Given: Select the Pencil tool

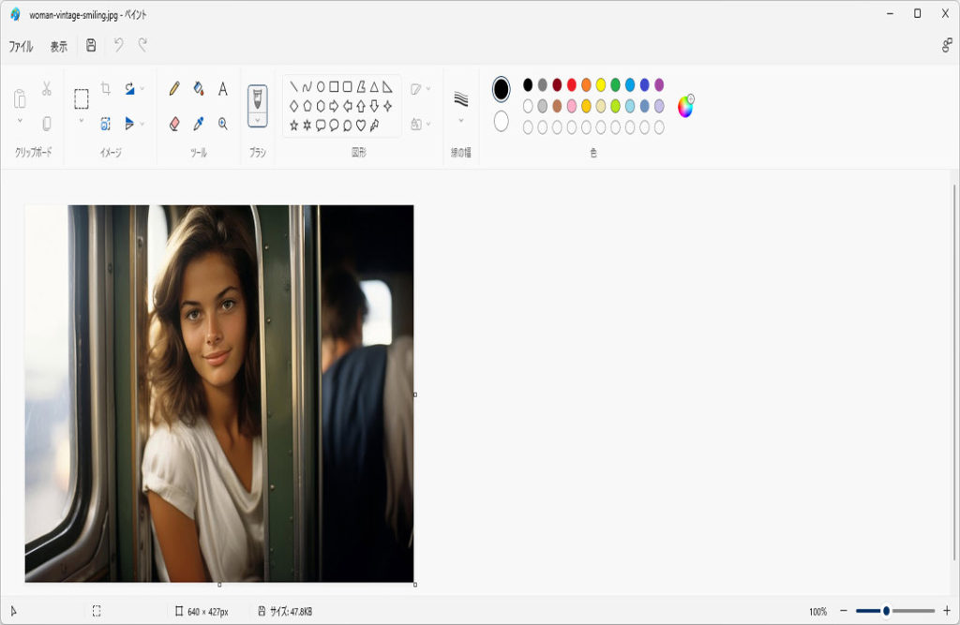Looking at the screenshot, I should (x=174, y=89).
